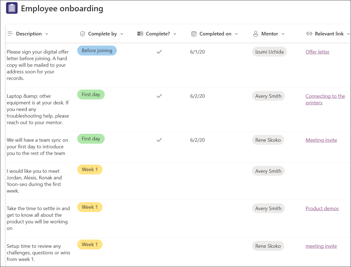
Task: Click the filter lines icon beside Description header
Action: (x=10, y=34)
